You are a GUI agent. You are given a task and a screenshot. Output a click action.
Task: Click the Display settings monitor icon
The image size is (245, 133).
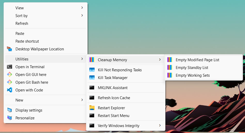(10, 110)
